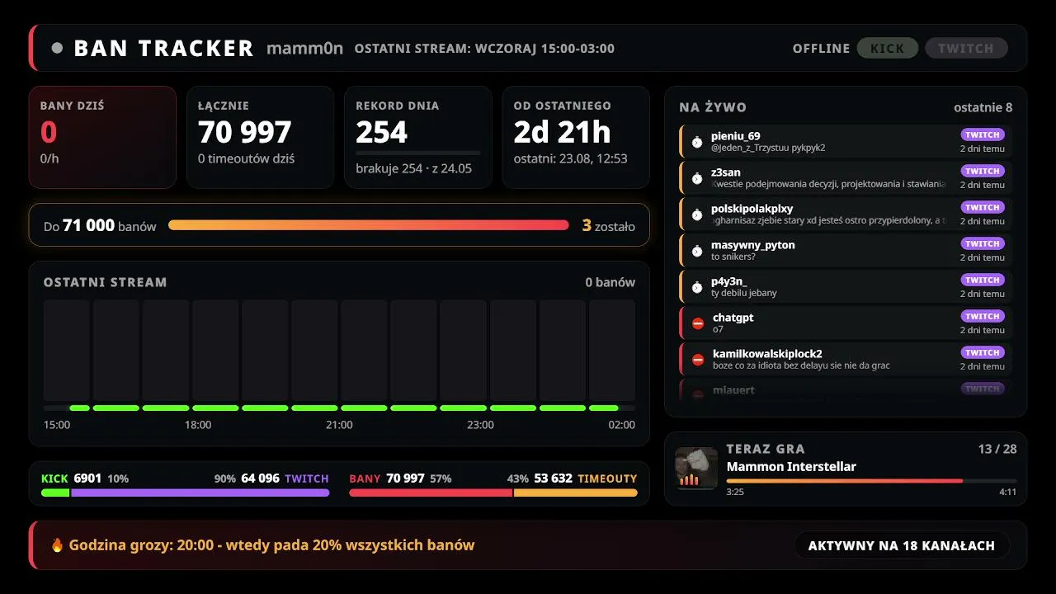
Task: Click the "OSTATNI STREAM: WCZORAJ 15:00-03:00" text
Action: (x=484, y=49)
